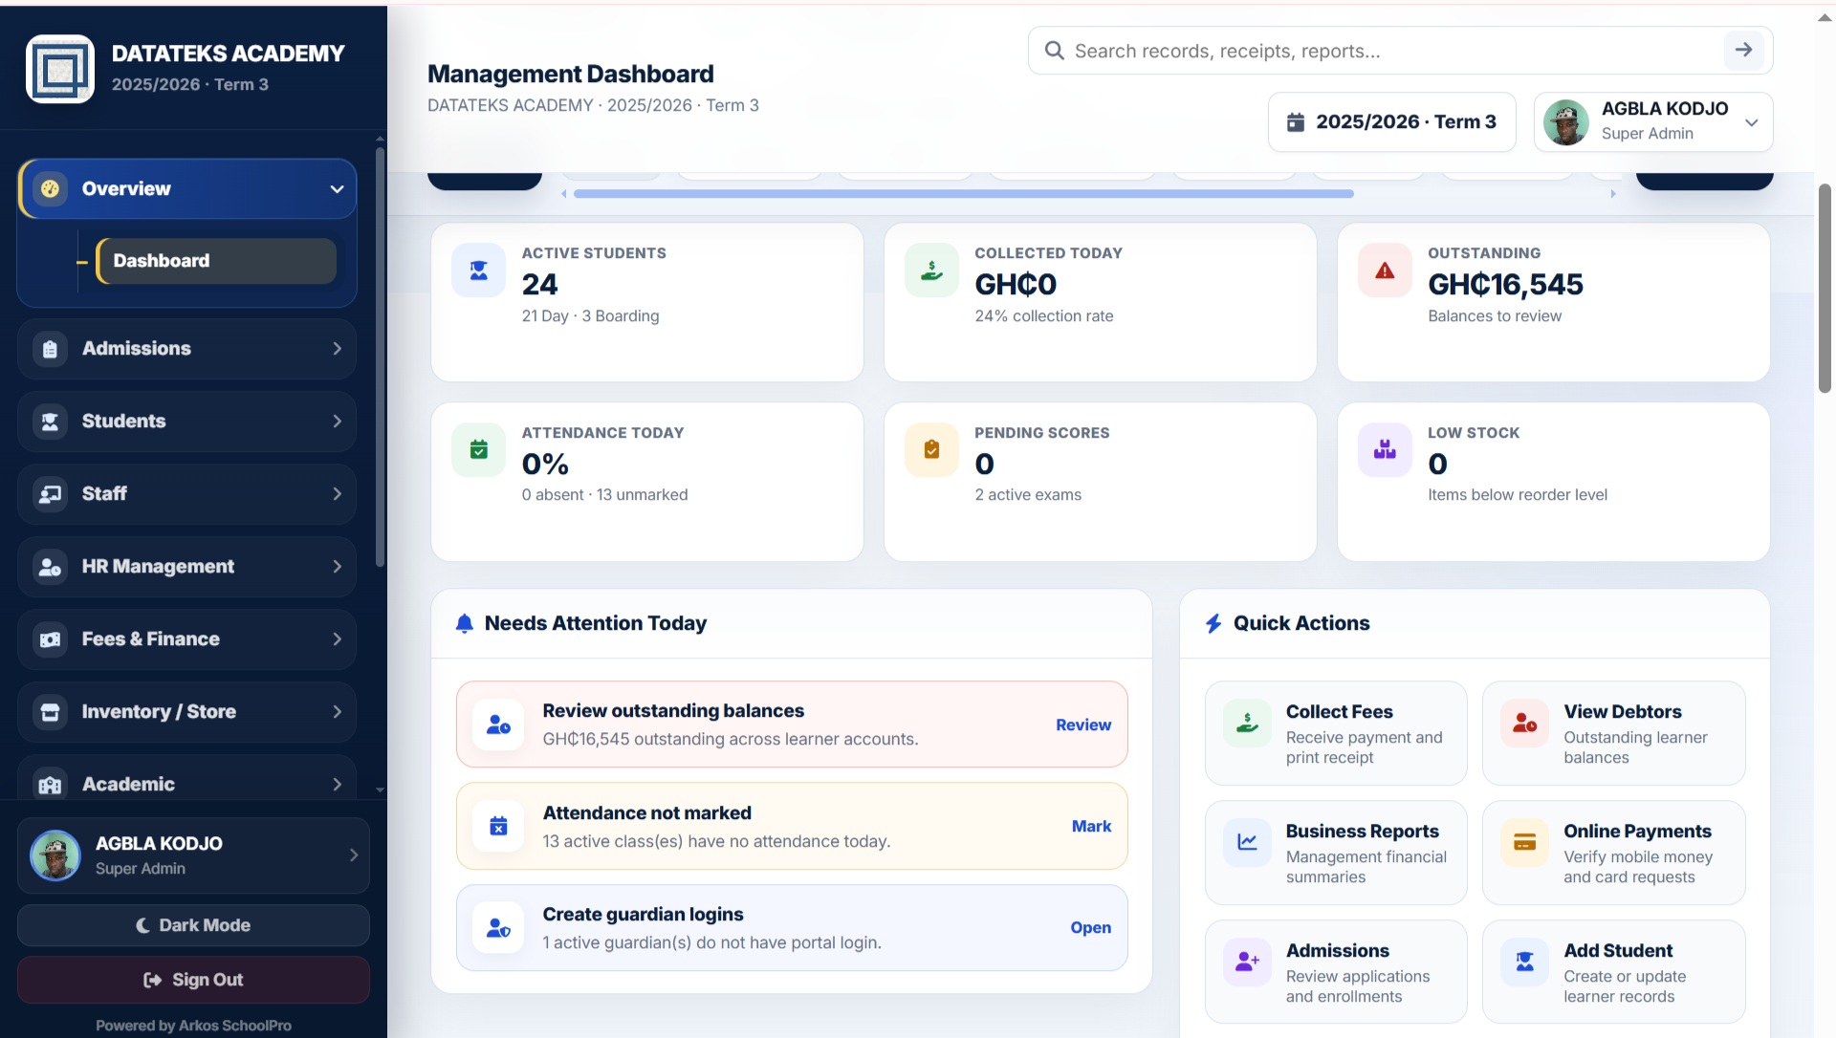Click the View Debtors quick action icon
The width and height of the screenshot is (1836, 1038).
(1524, 723)
